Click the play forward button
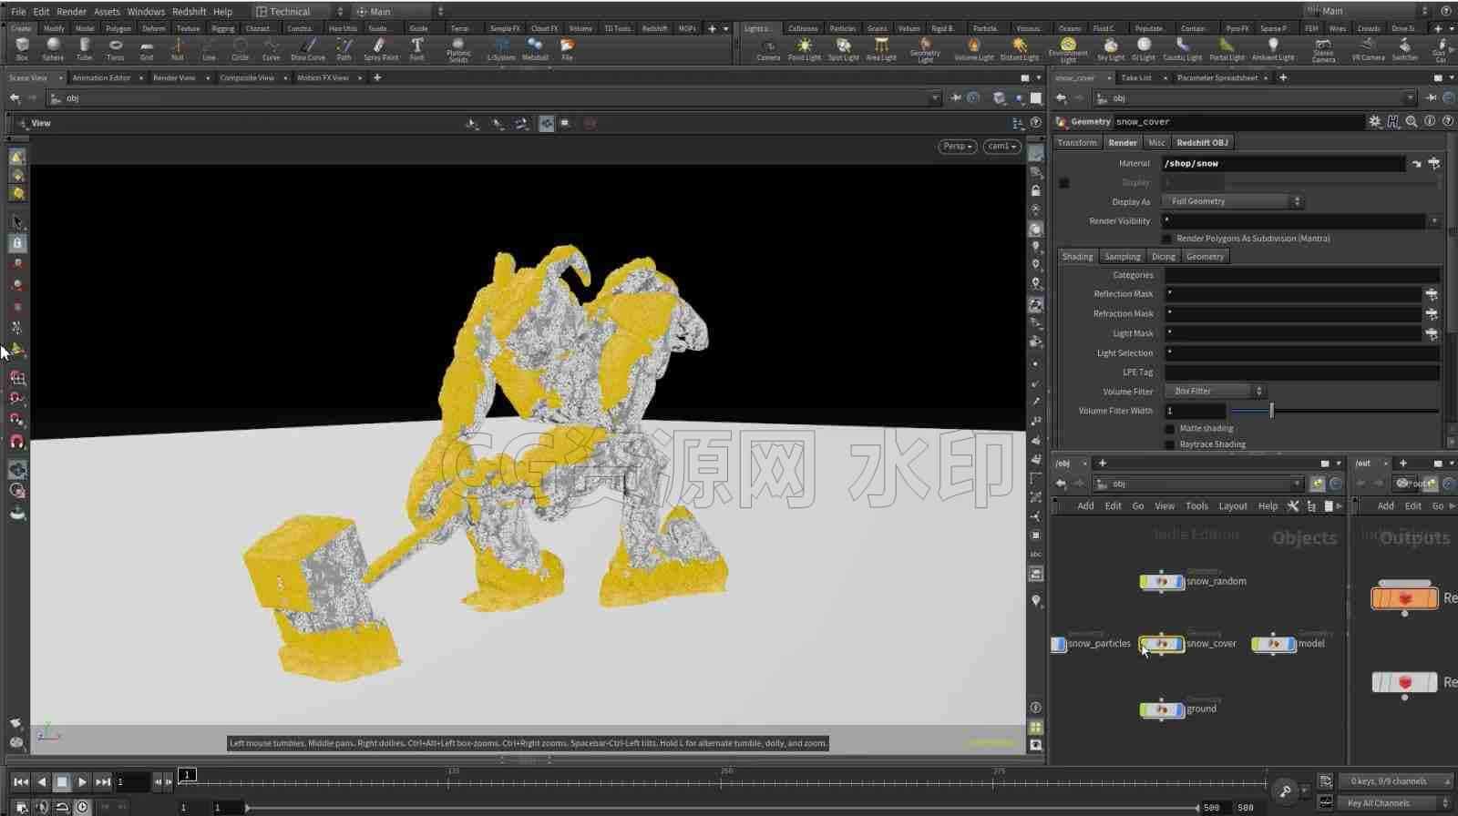This screenshot has width=1458, height=816. pos(82,781)
